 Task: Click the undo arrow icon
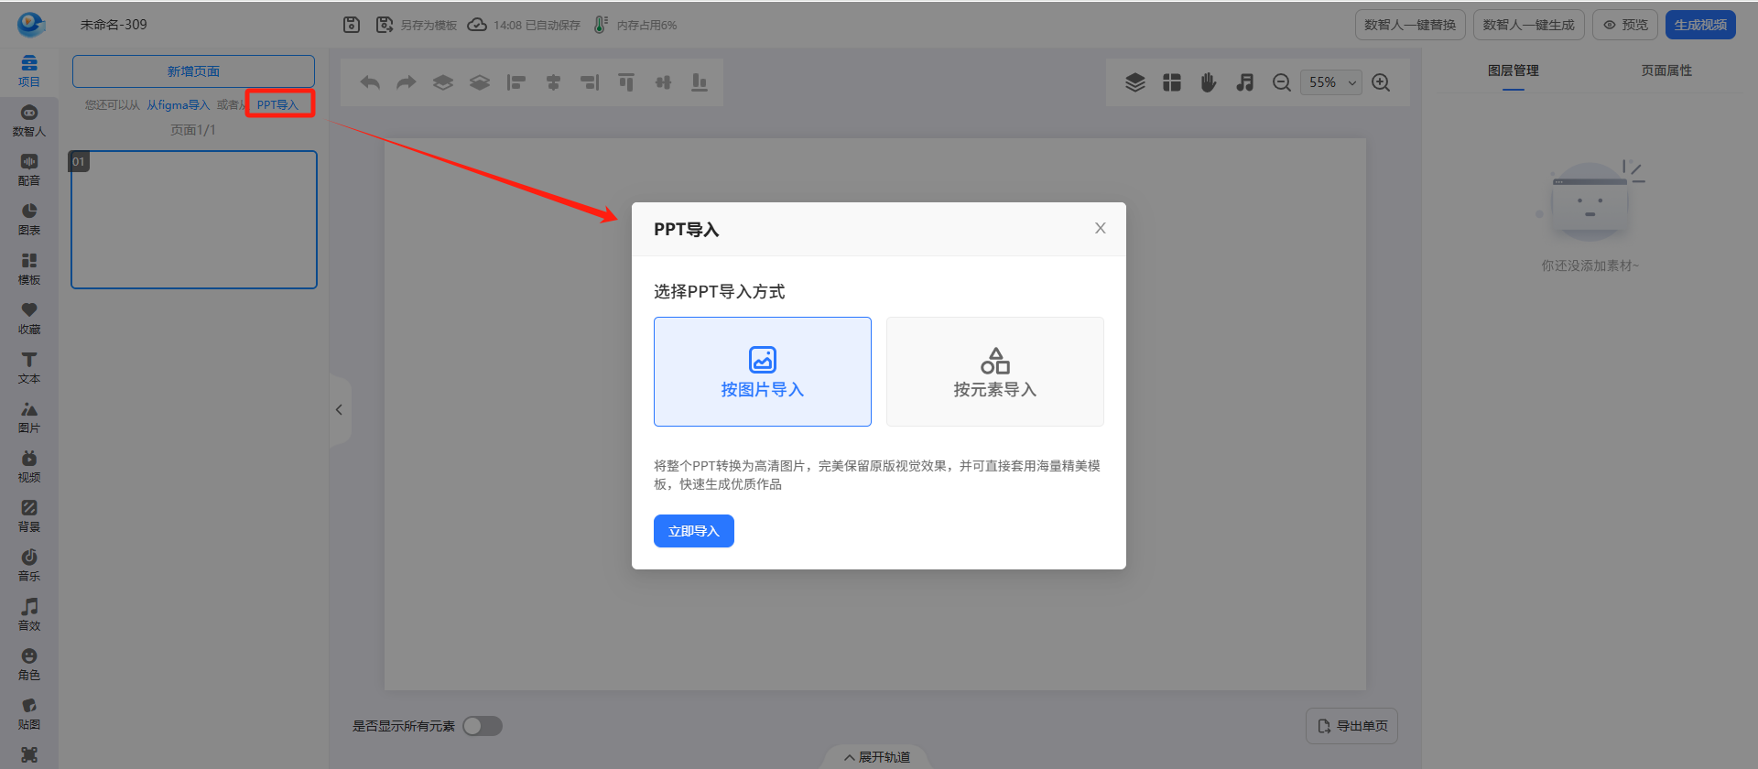pos(370,82)
